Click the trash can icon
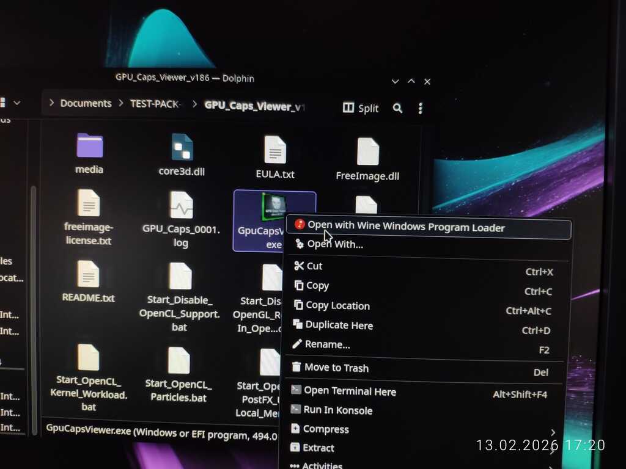The image size is (626, 469). coord(296,366)
